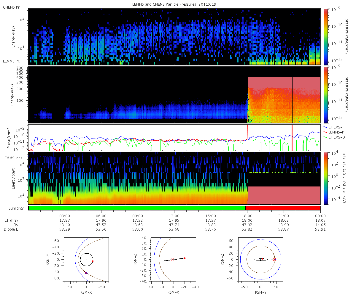This screenshot has height=296, width=356.
Task: Click the green portion of the Sunlight bar
Action: (137, 208)
